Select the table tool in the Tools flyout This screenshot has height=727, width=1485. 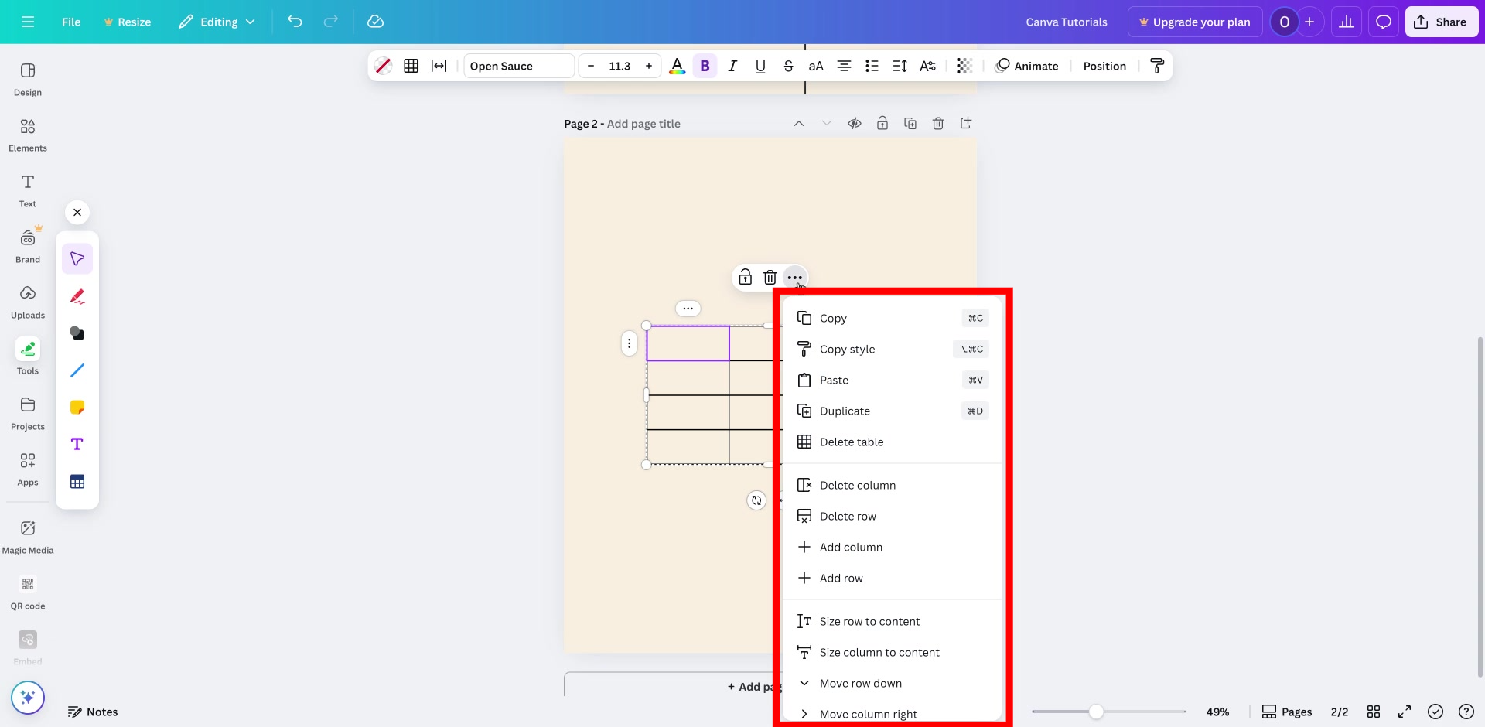click(77, 480)
